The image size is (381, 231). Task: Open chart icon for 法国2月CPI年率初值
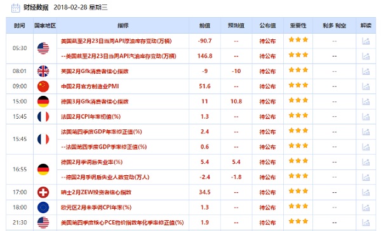pyautogui.click(x=366, y=117)
